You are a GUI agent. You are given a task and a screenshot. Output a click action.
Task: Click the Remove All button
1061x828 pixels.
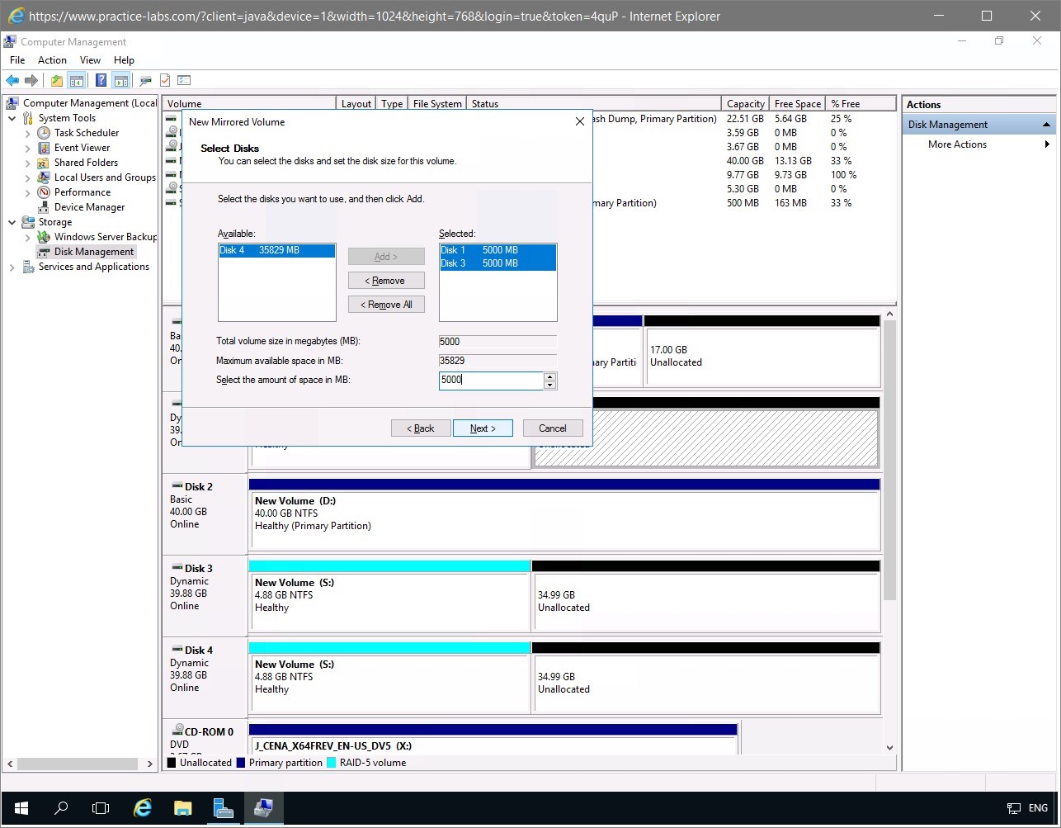[386, 305]
